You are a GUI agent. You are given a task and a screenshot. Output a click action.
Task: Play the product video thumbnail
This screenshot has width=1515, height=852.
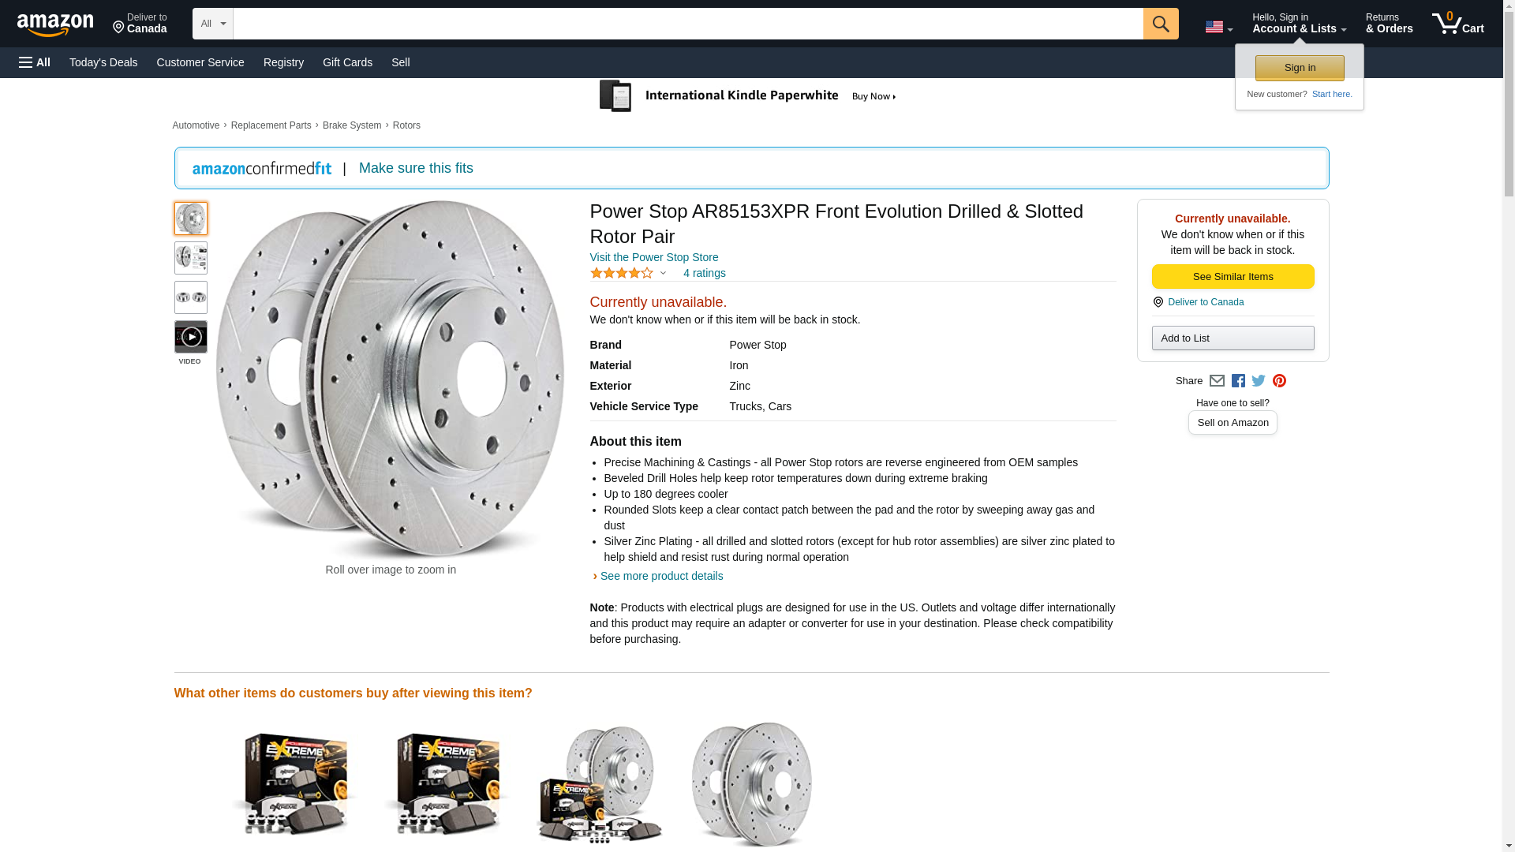pos(190,337)
